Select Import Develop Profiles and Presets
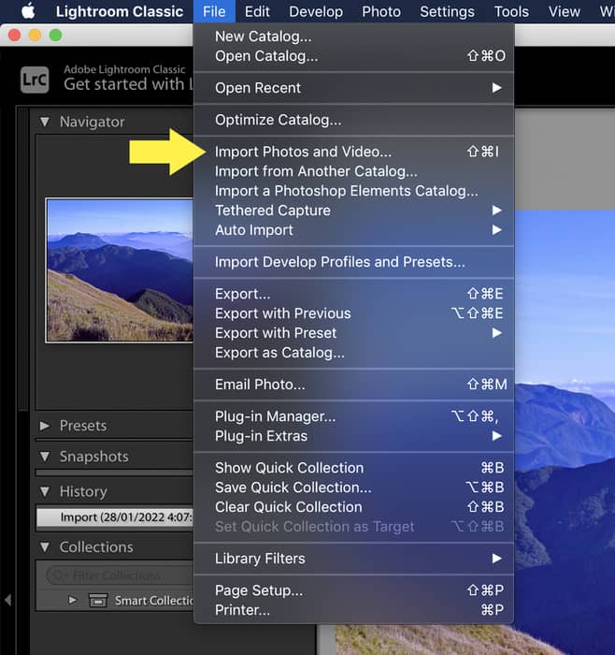Image resolution: width=615 pixels, height=655 pixels. (x=354, y=262)
